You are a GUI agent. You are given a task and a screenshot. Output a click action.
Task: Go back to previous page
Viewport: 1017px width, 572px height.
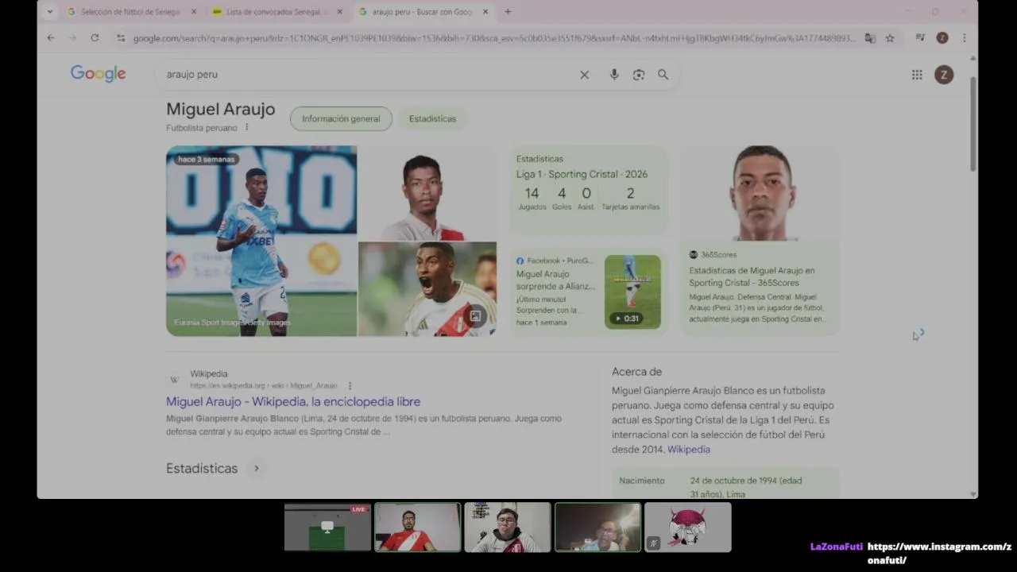pyautogui.click(x=51, y=38)
